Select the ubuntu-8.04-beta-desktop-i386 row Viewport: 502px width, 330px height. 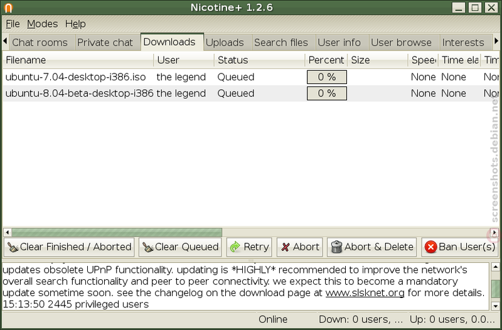250,93
